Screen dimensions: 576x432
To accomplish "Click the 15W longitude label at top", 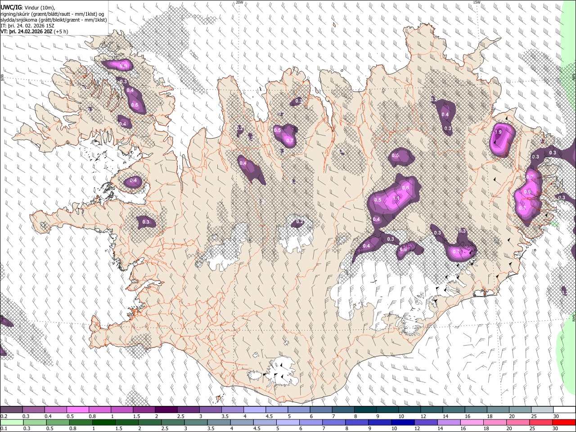I will [477, 2].
